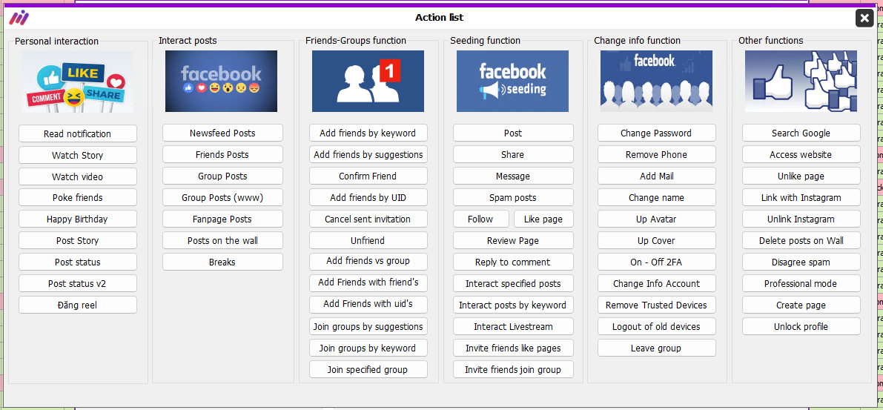
Task: Select the Đăng reel action
Action: [78, 305]
